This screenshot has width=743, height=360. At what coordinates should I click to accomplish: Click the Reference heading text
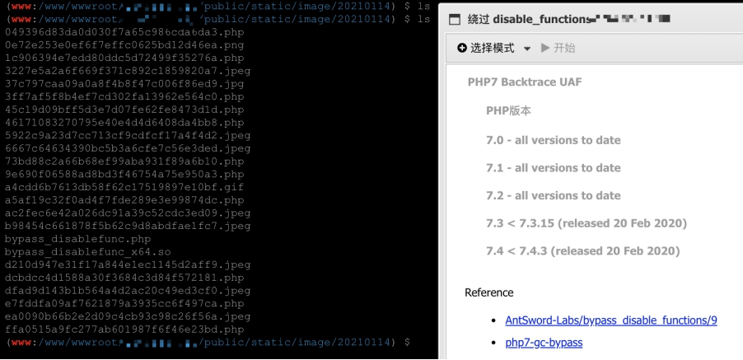pyautogui.click(x=489, y=292)
